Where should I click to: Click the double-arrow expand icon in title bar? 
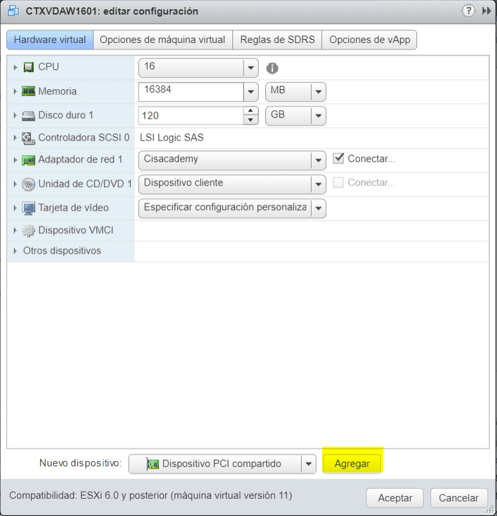(486, 11)
